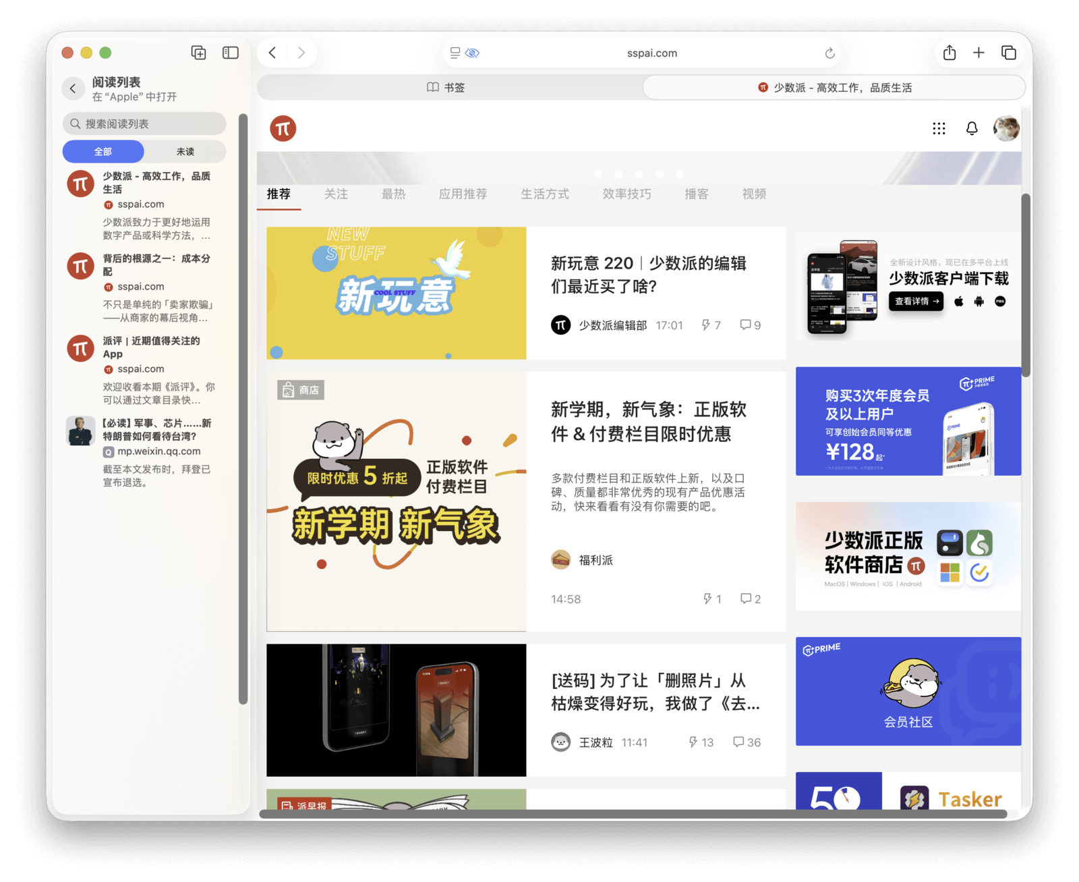The width and height of the screenshot is (1079, 882).
Task: Click the Safari share icon
Action: 949,53
